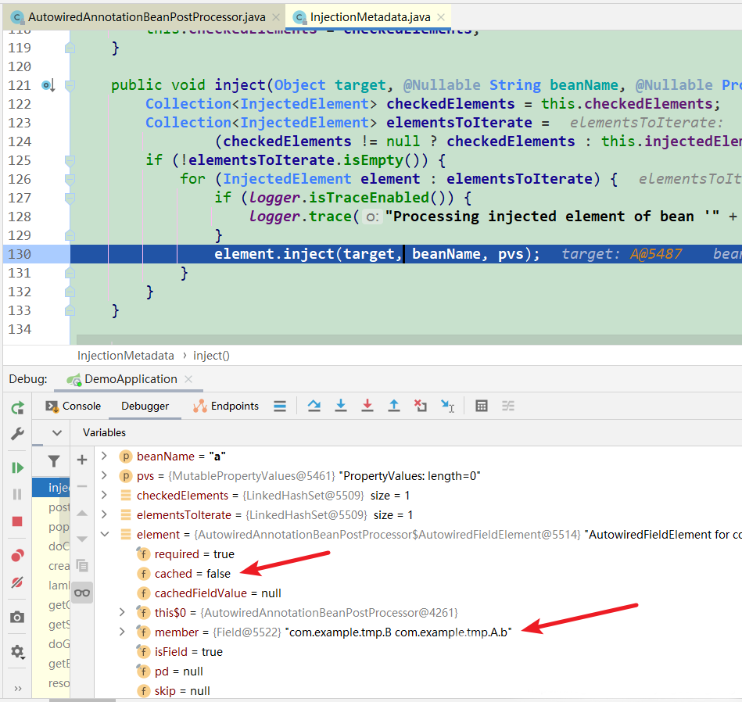Click the InjectionMetadata breadcrumb
Image resolution: width=742 pixels, height=702 pixels.
click(125, 356)
